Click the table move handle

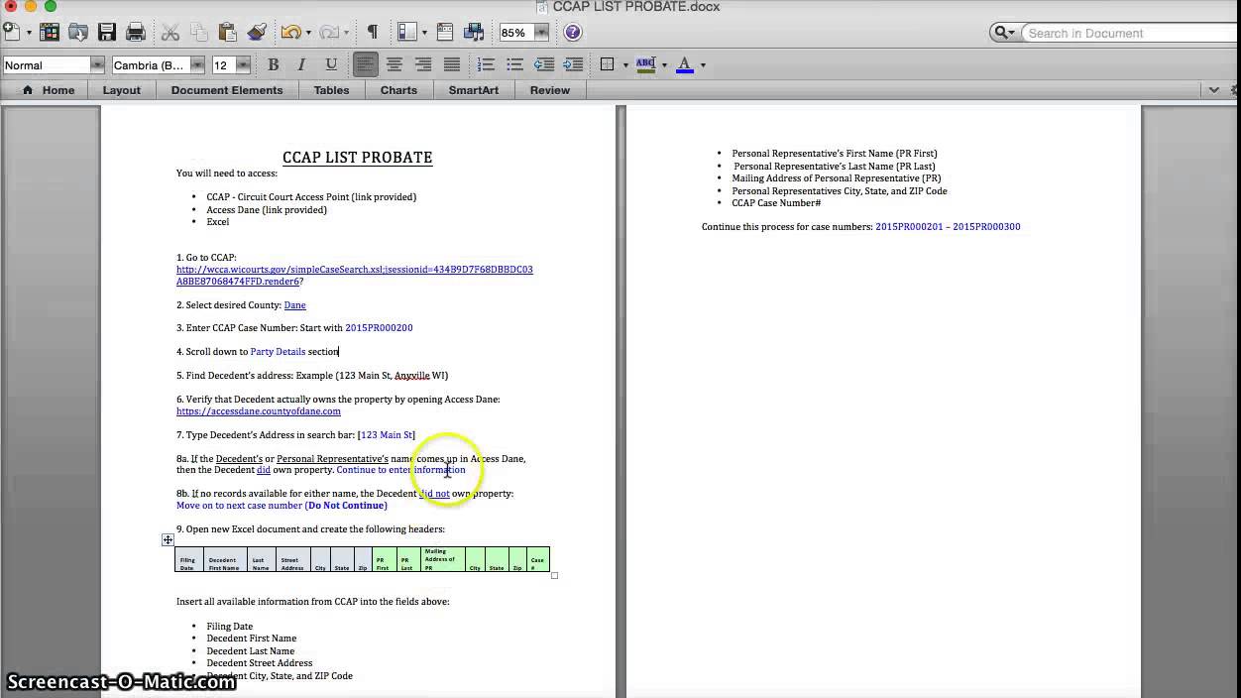coord(168,539)
